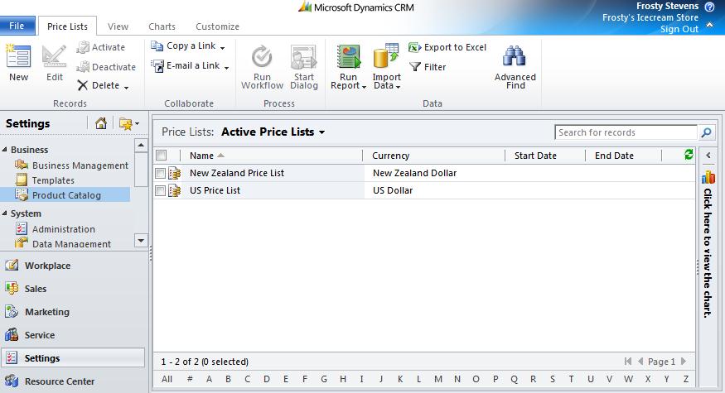The height and width of the screenshot is (393, 725).
Task: Select the Price Lists ribbon tab
Action: pyautogui.click(x=67, y=26)
